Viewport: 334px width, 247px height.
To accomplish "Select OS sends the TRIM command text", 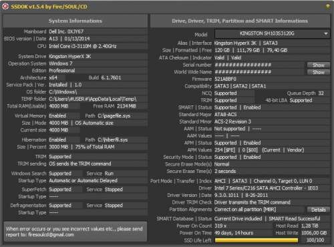I will pyautogui.click(x=80, y=164).
